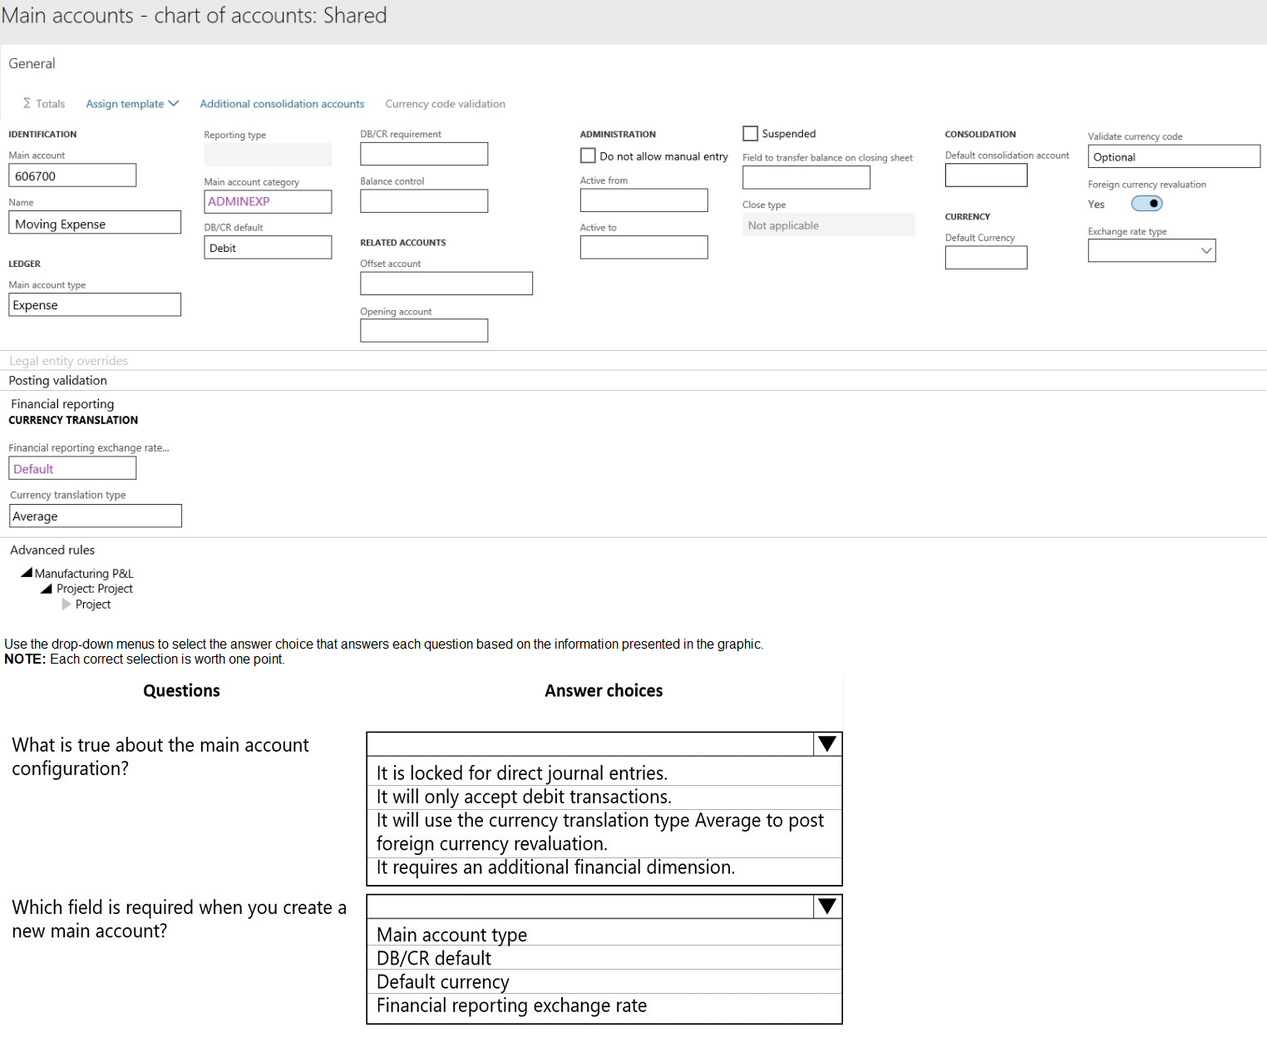Expand the Project child node arrow
The height and width of the screenshot is (1047, 1267).
(67, 605)
